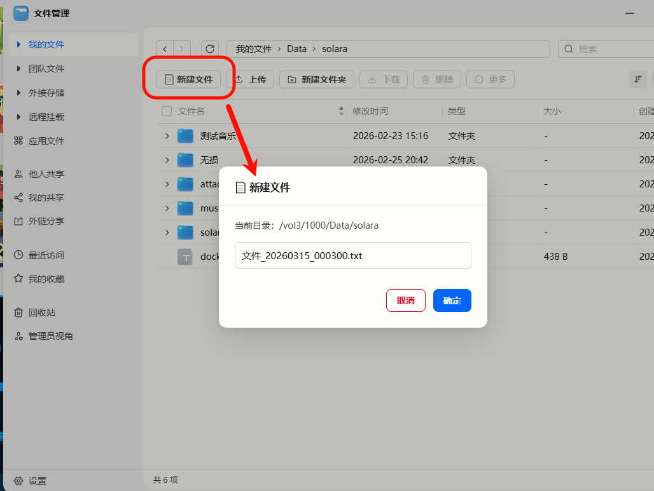Screen dimensions: 654x491
Task: Click the 大小 column header
Action: [552, 111]
